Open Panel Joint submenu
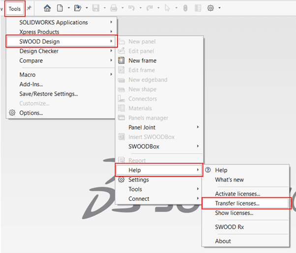 coord(159,127)
